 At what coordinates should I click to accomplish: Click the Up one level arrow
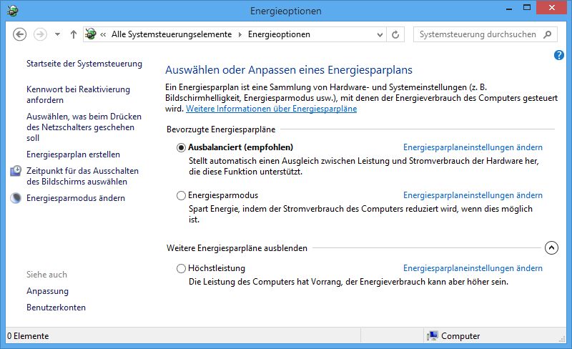73,34
